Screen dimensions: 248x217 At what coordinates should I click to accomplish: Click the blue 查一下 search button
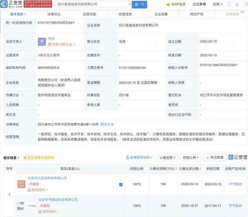(139, 4)
